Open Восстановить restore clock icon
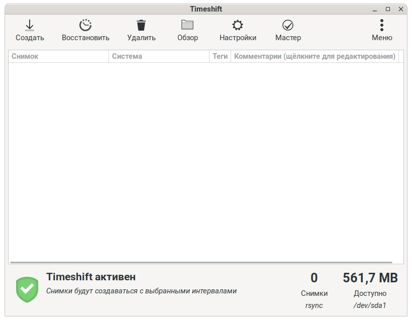Viewport: 412px width, 321px height. pos(85,25)
